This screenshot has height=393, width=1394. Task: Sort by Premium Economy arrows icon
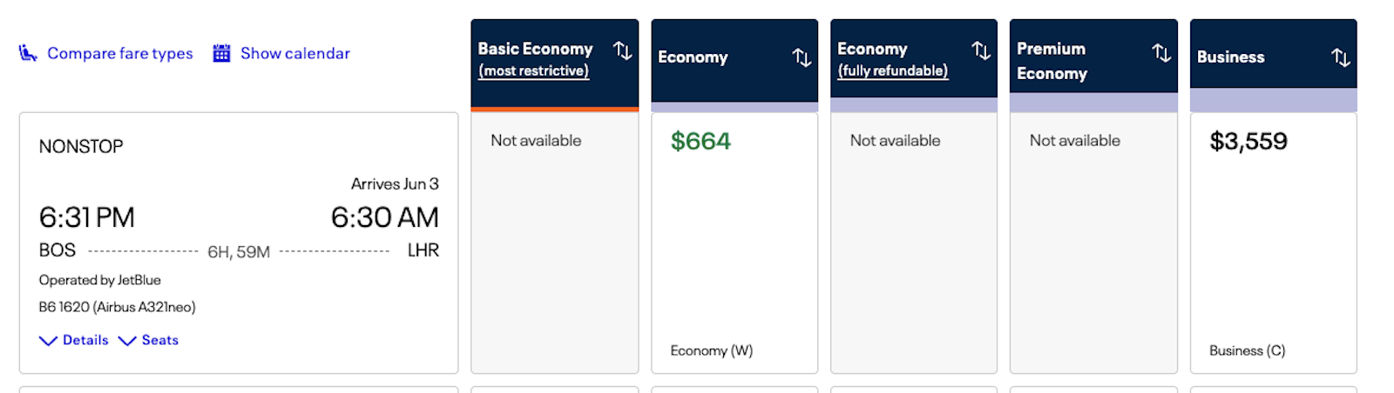click(x=1161, y=53)
